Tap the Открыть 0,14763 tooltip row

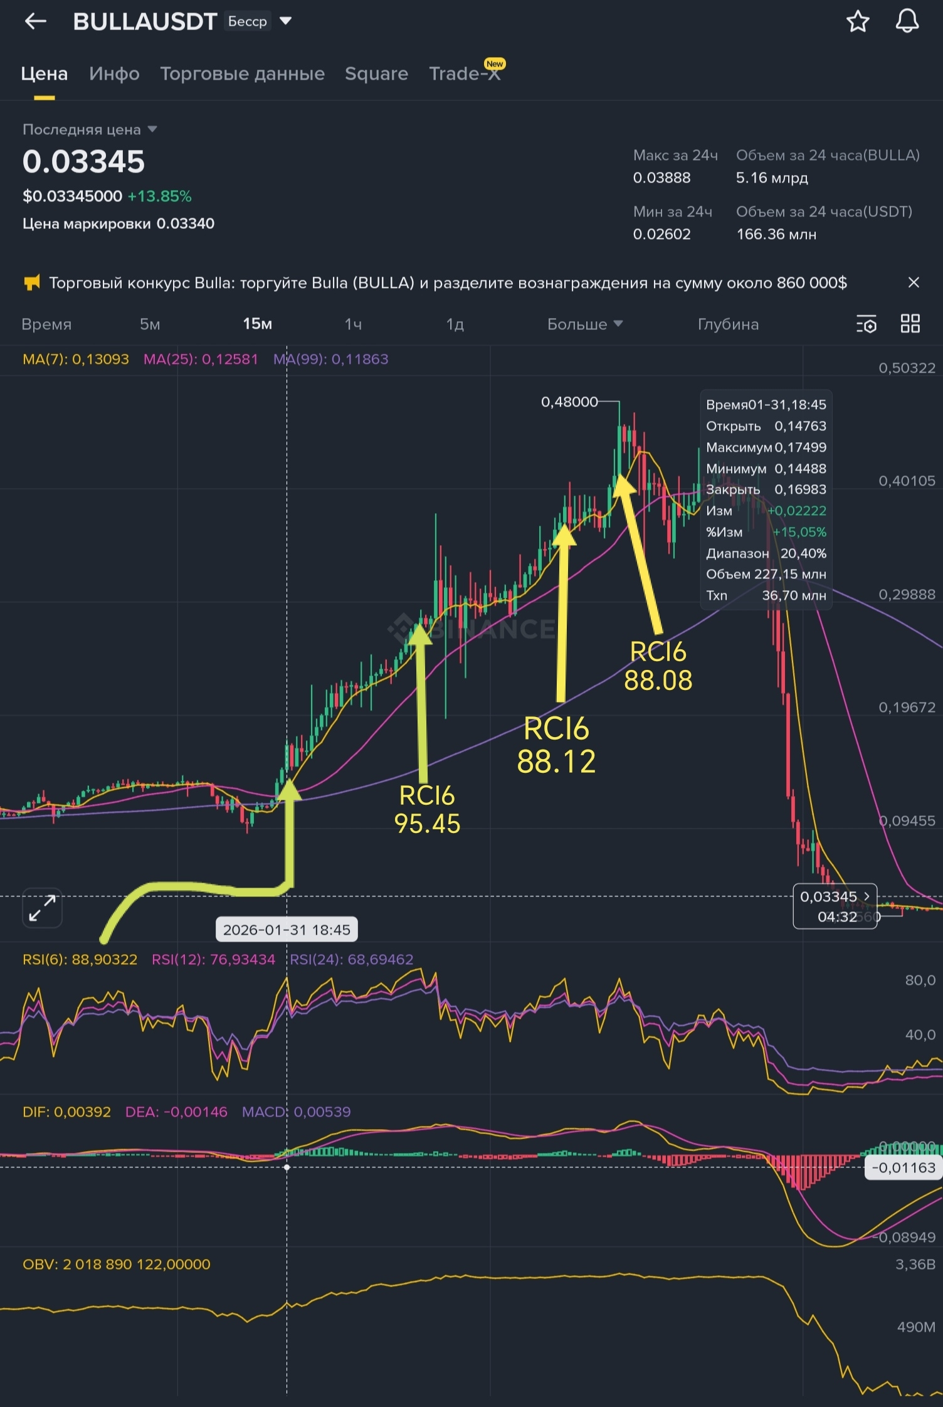click(766, 426)
